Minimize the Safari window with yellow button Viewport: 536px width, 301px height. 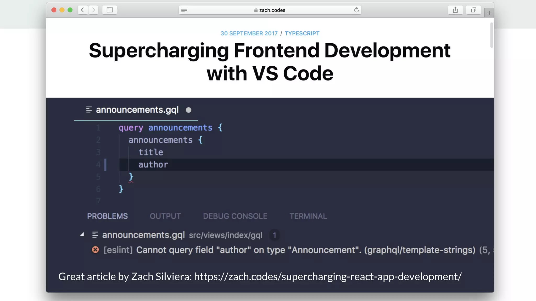pos(62,10)
